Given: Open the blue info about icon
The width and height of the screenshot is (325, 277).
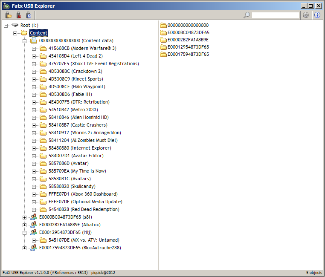Looking at the screenshot, I should (317, 15).
